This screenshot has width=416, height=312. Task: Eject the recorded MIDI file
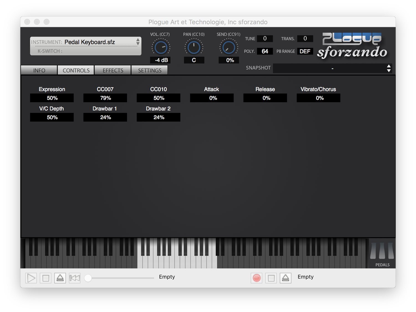point(285,278)
